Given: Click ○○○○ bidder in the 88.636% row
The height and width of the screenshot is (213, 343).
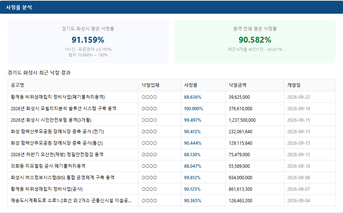Looking at the screenshot, I should click(x=149, y=97).
